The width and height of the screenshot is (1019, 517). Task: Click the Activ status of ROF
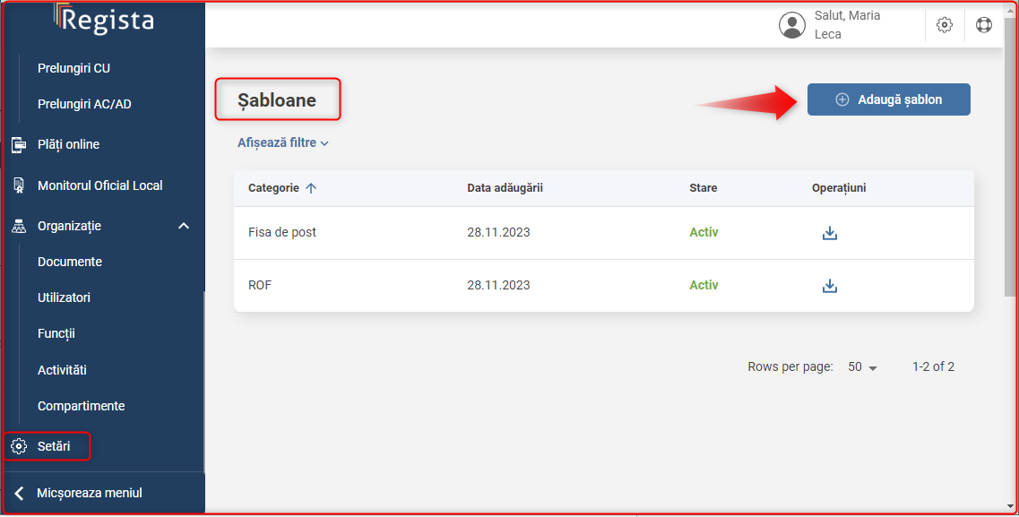click(704, 285)
